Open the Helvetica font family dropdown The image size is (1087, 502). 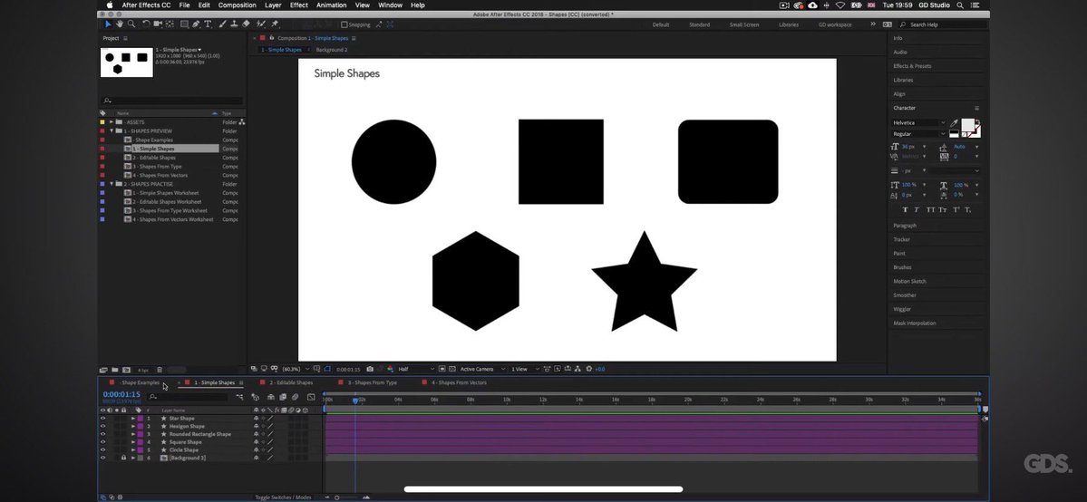[x=918, y=122]
